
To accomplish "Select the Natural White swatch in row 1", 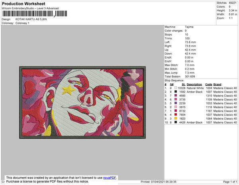I will coord(176,88).
